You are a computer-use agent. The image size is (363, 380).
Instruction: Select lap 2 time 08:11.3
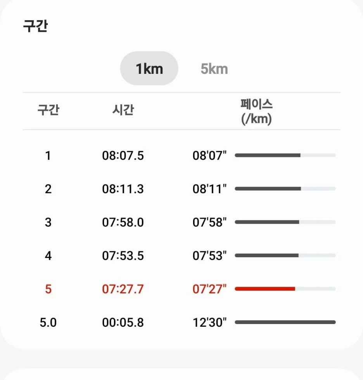pyautogui.click(x=123, y=189)
